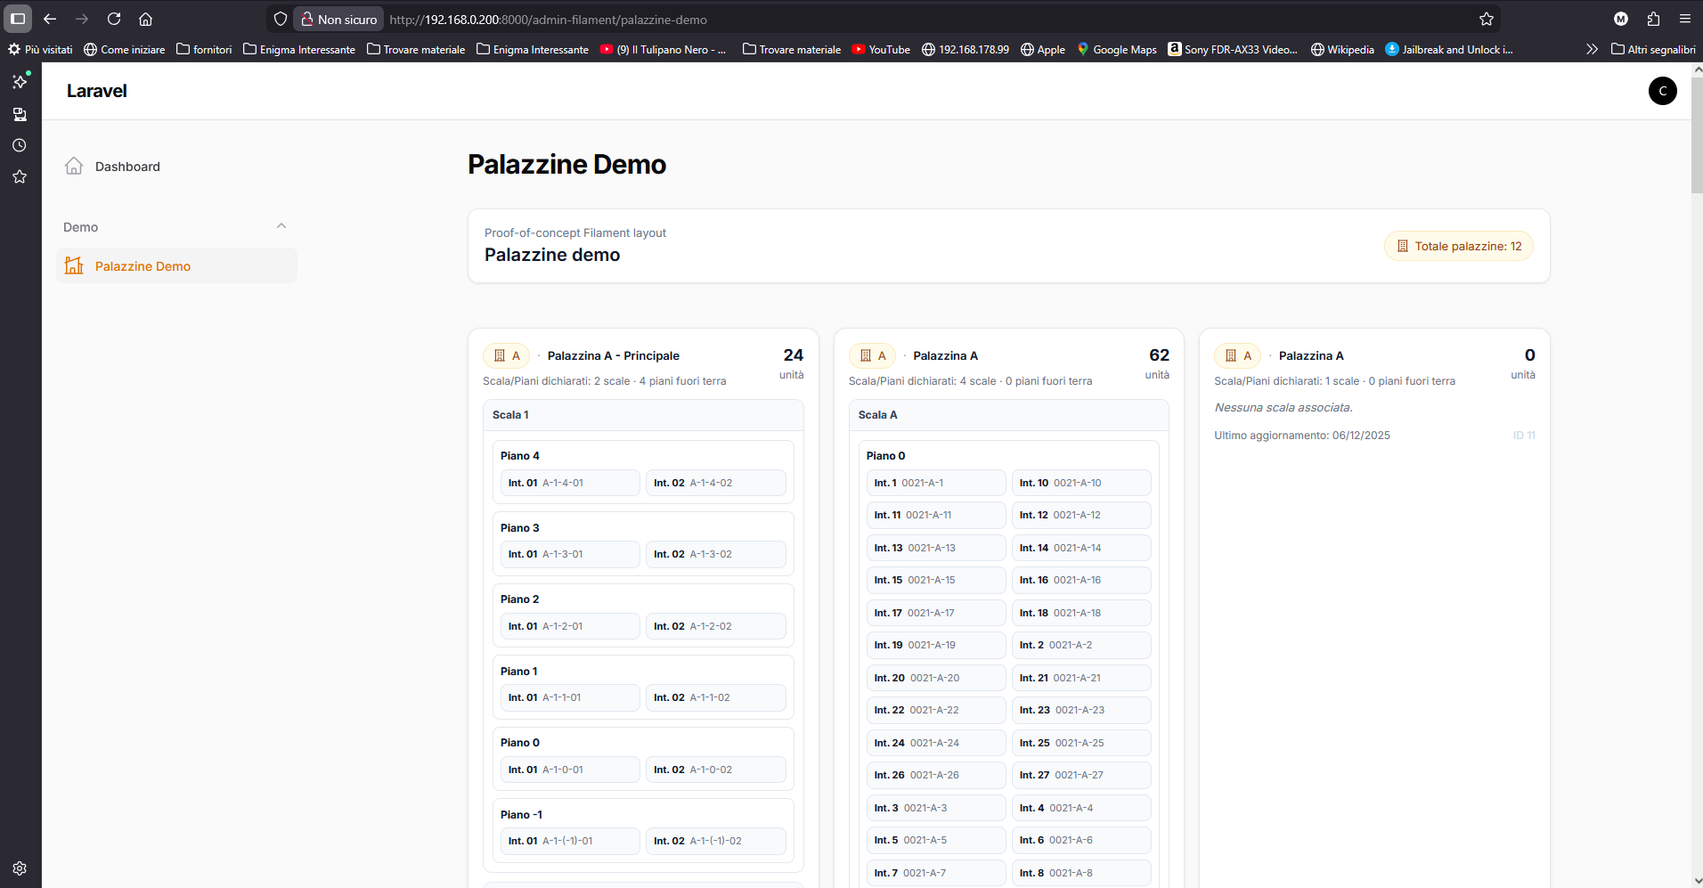The height and width of the screenshot is (888, 1703).
Task: Click the Totale palazzine: 12 badge
Action: [x=1459, y=247]
